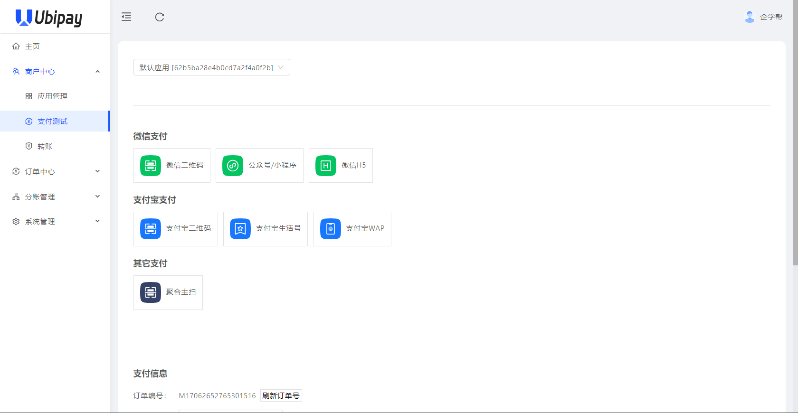The image size is (798, 413).
Task: Click the dark 聚合主扫 scan icon
Action: tap(151, 292)
